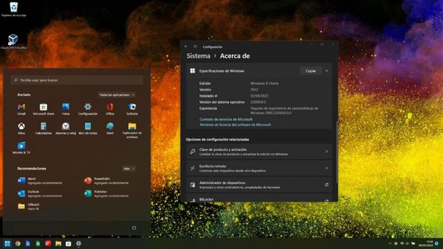This screenshot has width=443, height=249.
Task: Open Clave de producto y activación
Action: click(259, 151)
